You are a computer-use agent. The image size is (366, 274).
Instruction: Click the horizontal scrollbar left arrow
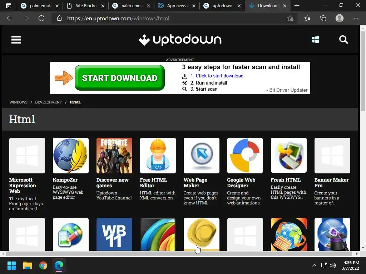(3, 254)
